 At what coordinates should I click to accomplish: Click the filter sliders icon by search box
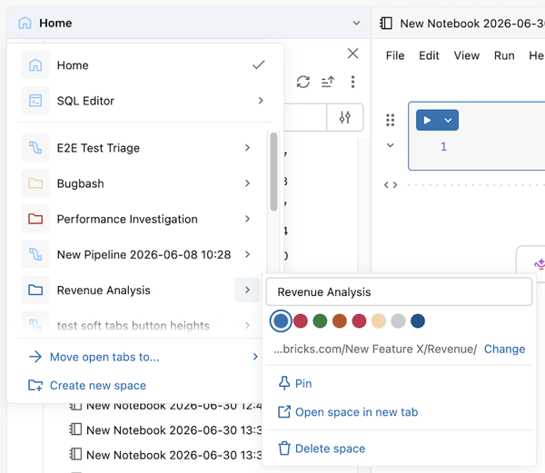345,117
